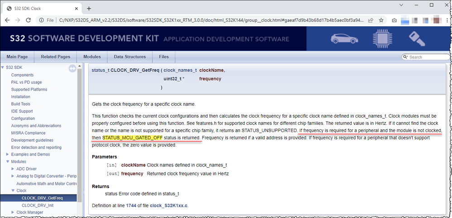The image size is (452, 218).
Task: Open Error detection and reporting page
Action: click(x=36, y=147)
